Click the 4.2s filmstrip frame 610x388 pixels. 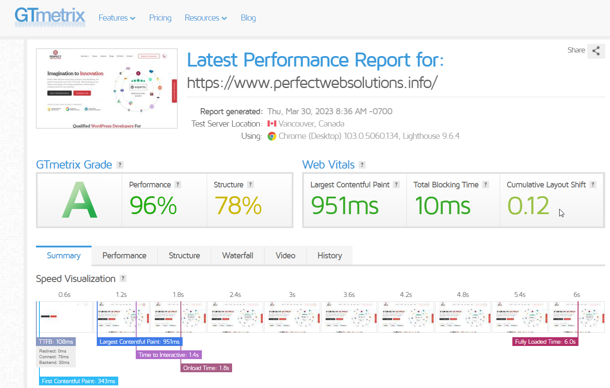tap(406, 317)
